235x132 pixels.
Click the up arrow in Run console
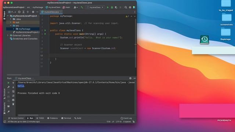13,83
